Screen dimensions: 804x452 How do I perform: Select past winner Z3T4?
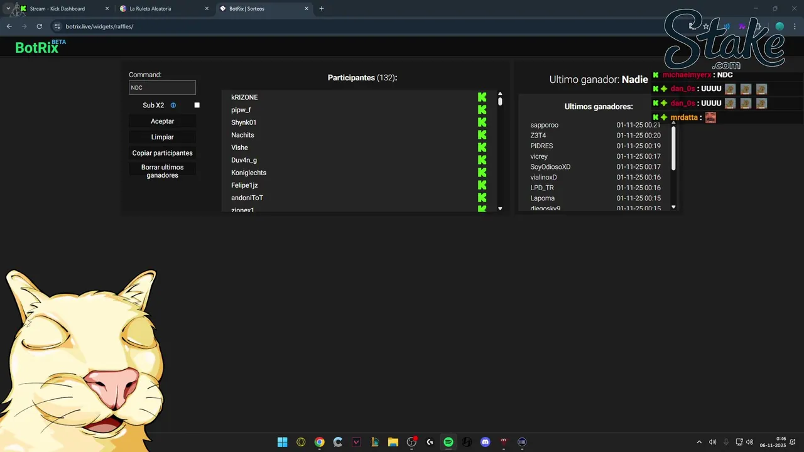click(538, 136)
